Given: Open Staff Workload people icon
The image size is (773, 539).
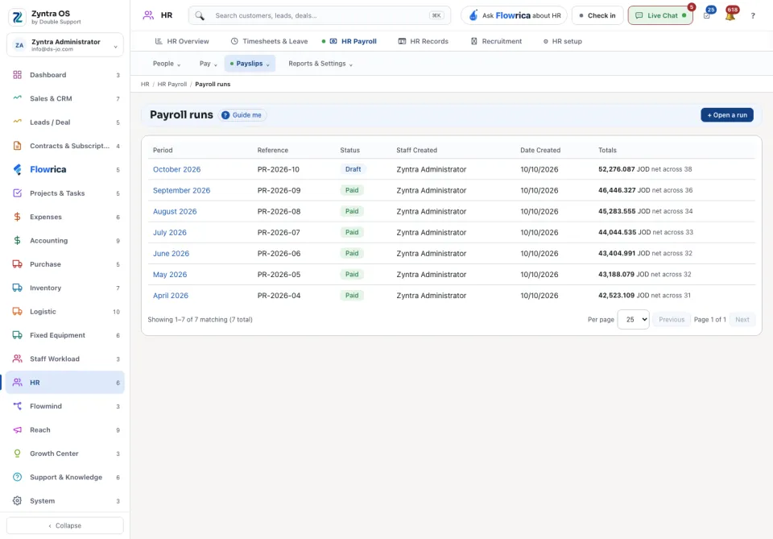Looking at the screenshot, I should tap(17, 359).
